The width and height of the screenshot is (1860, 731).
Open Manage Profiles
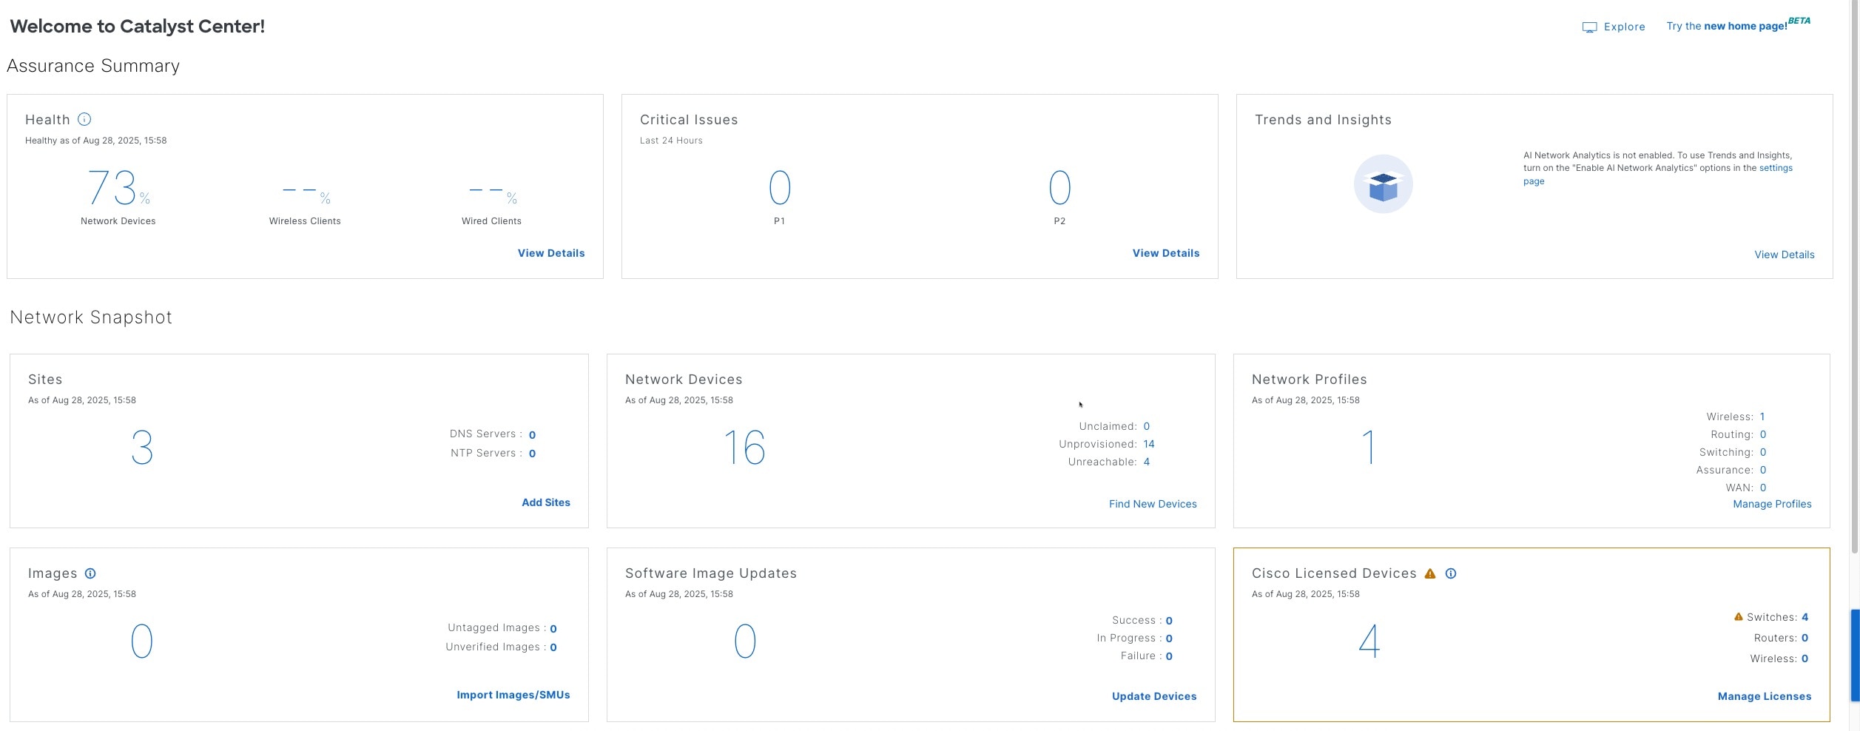pos(1772,504)
